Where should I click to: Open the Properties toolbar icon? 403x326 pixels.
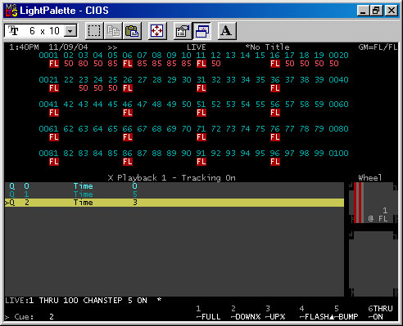(183, 31)
